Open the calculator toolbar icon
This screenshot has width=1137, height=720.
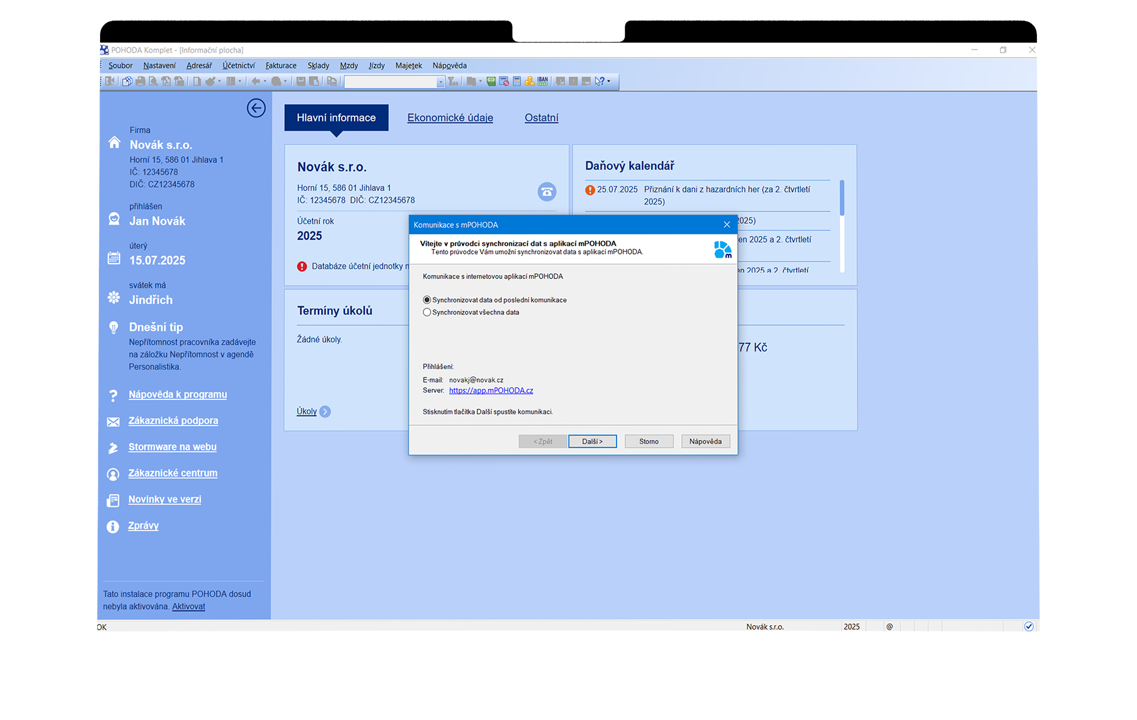(517, 81)
